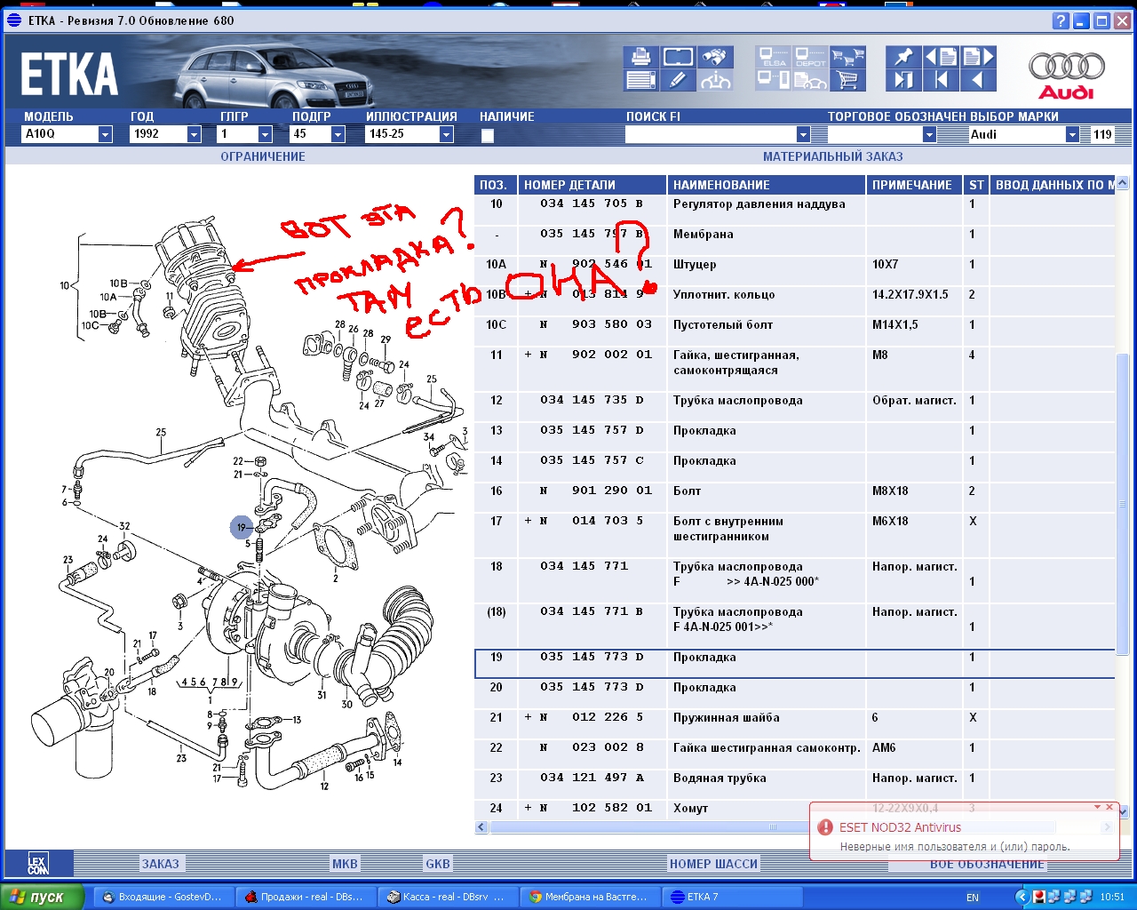Open the Audi brand selection dropdown

tap(1072, 134)
